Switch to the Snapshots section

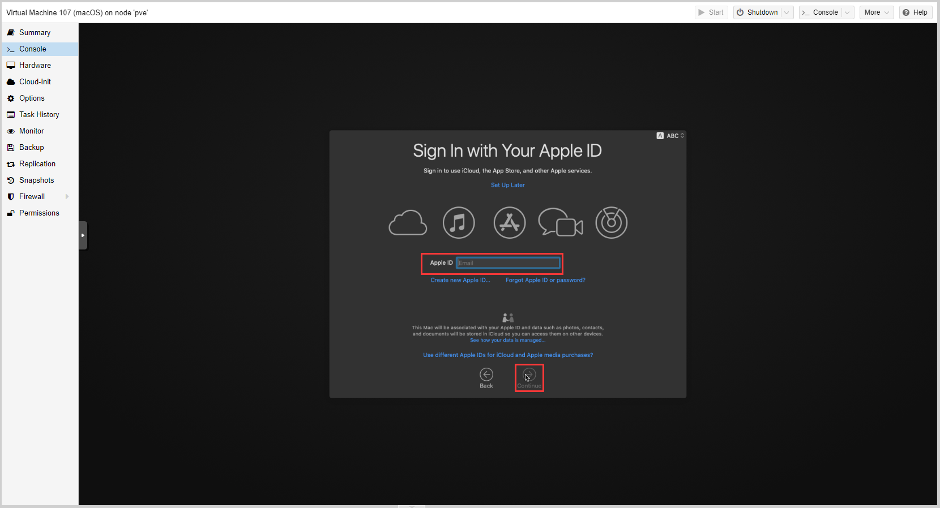37,180
